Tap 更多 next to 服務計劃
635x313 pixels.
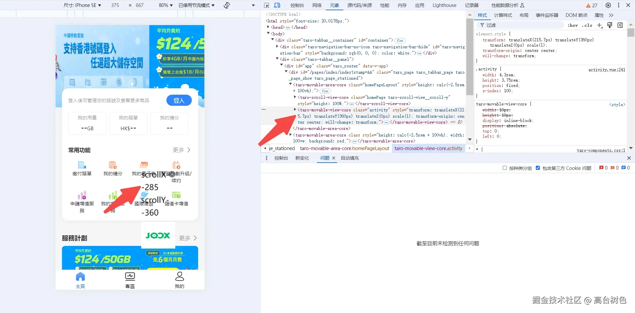coord(188,238)
